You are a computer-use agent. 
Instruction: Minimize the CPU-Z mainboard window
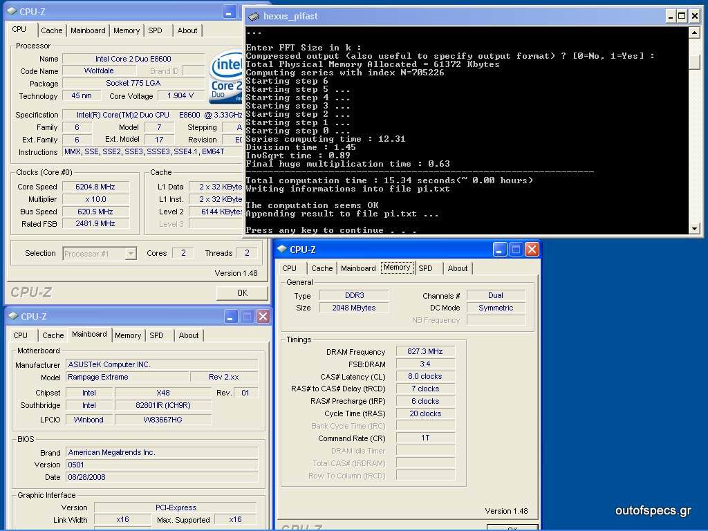click(231, 317)
